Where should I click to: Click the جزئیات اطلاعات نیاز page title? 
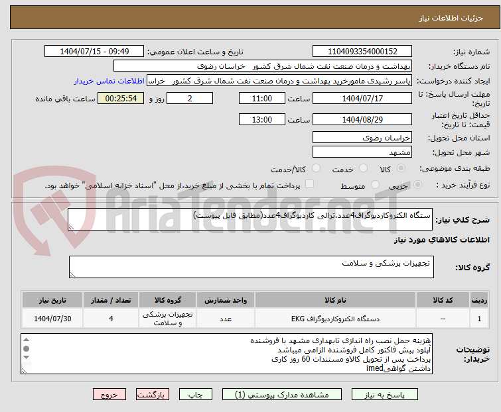tap(451, 18)
